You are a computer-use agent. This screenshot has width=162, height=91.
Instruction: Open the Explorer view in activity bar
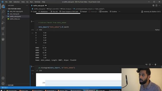(3, 6)
